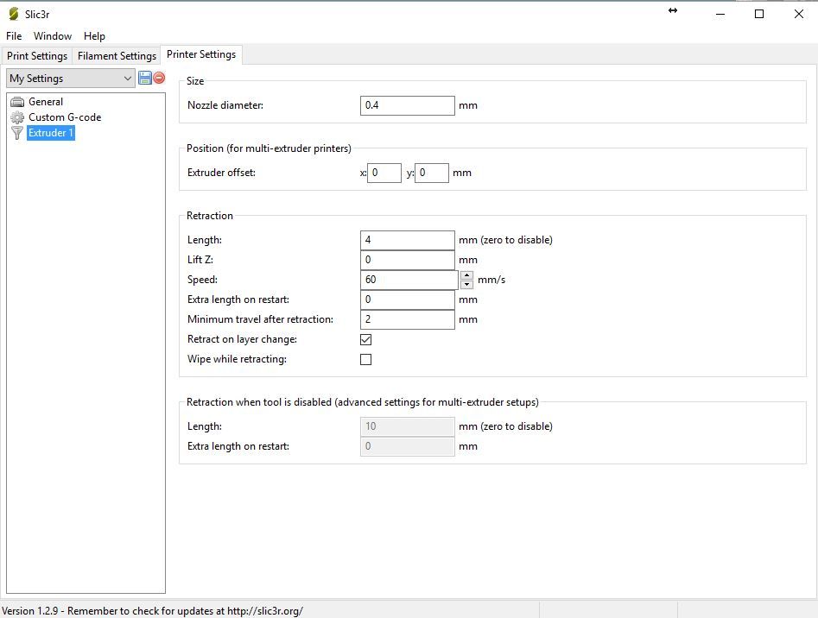Click the Nozzle diameter label
Viewport: 818px width, 618px height.
(x=225, y=105)
